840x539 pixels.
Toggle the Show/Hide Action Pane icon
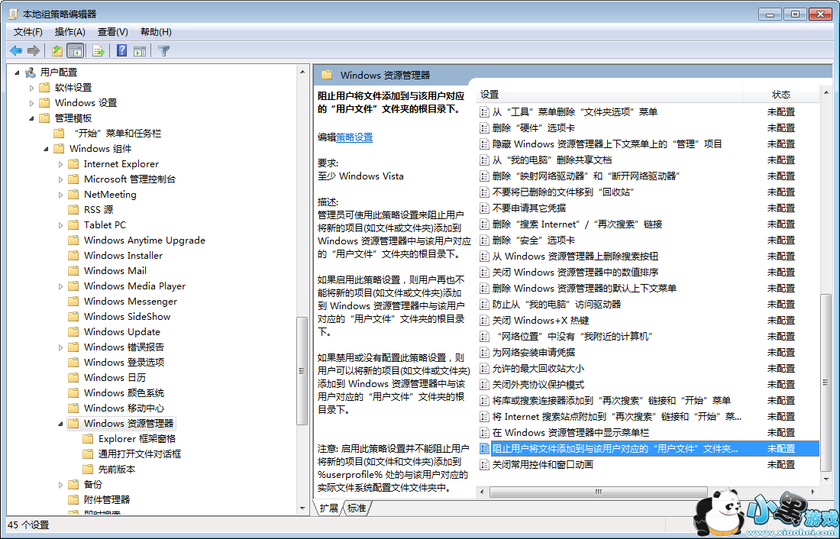140,51
